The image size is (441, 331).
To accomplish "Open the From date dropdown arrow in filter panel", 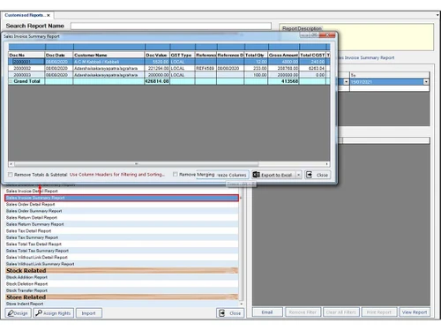I will pos(346,82).
